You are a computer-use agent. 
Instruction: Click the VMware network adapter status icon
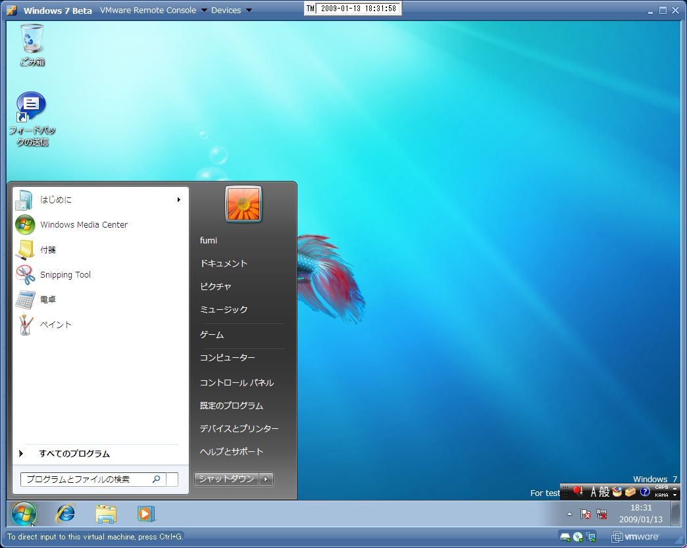click(x=591, y=537)
